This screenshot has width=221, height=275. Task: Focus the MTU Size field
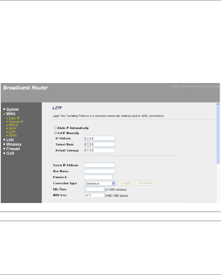tap(94, 195)
